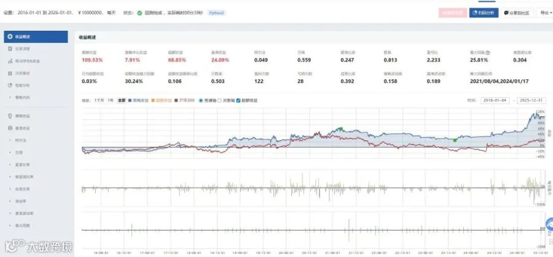
Task: Click the 交易详情 document icon
Action: (x=10, y=49)
